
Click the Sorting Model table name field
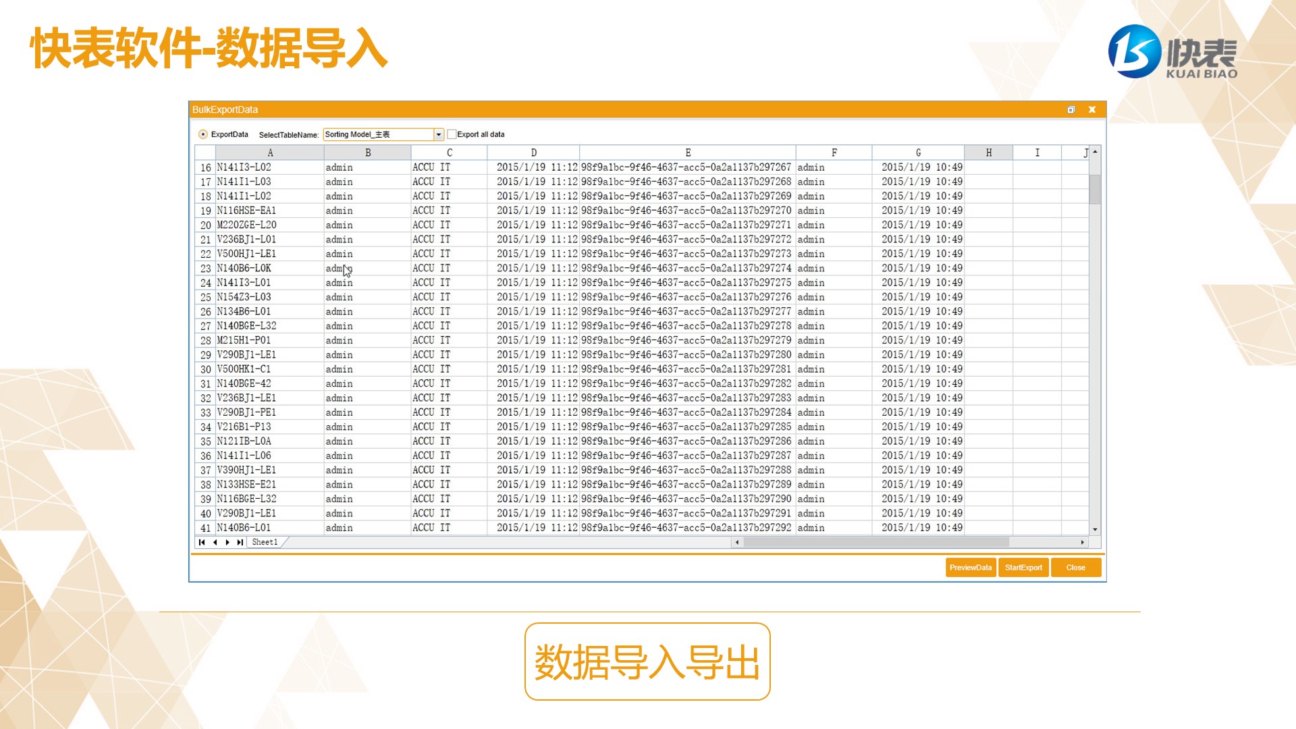click(378, 134)
